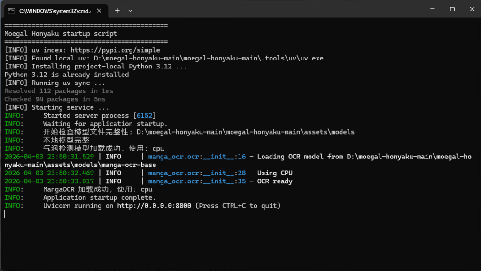Open the http://0.0.0.0:8000 server address

point(154,206)
